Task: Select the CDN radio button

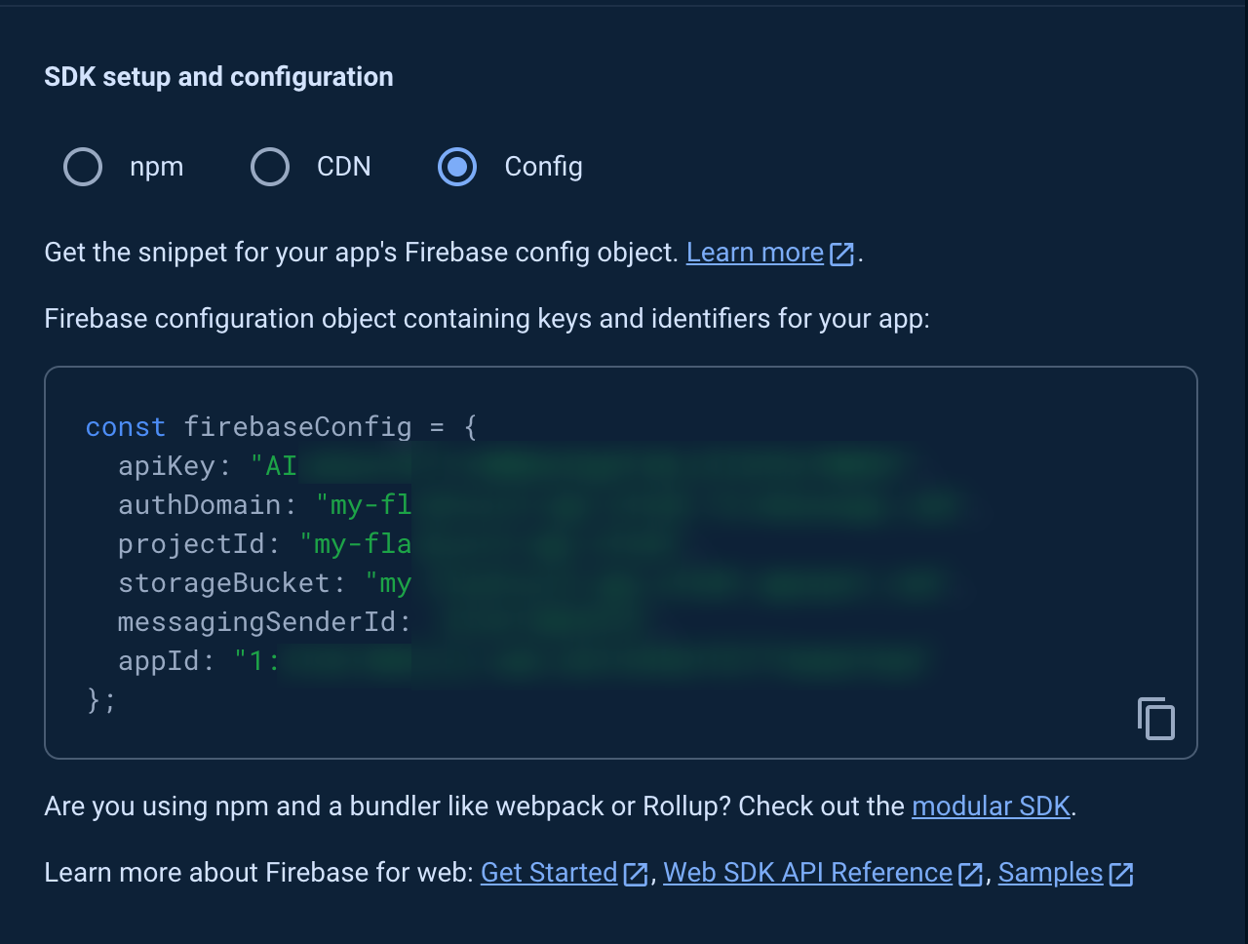Action: 269,167
